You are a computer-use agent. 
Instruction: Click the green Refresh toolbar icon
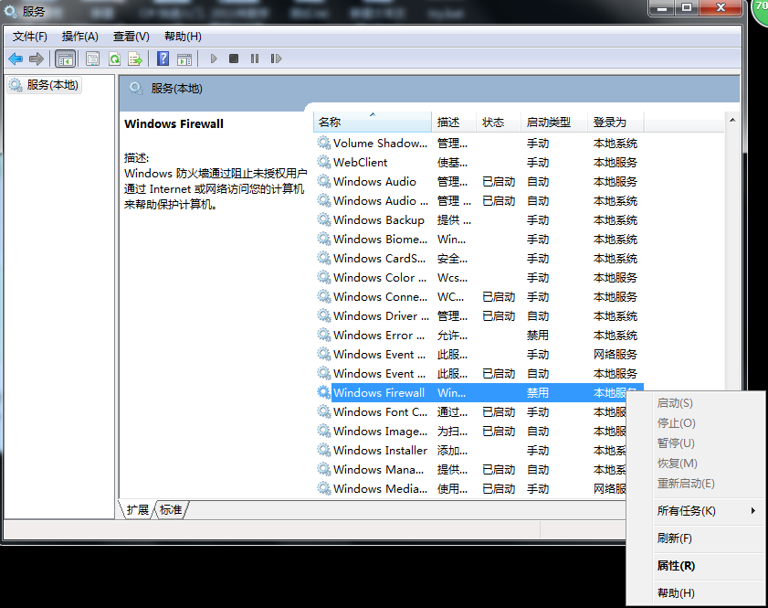click(115, 59)
